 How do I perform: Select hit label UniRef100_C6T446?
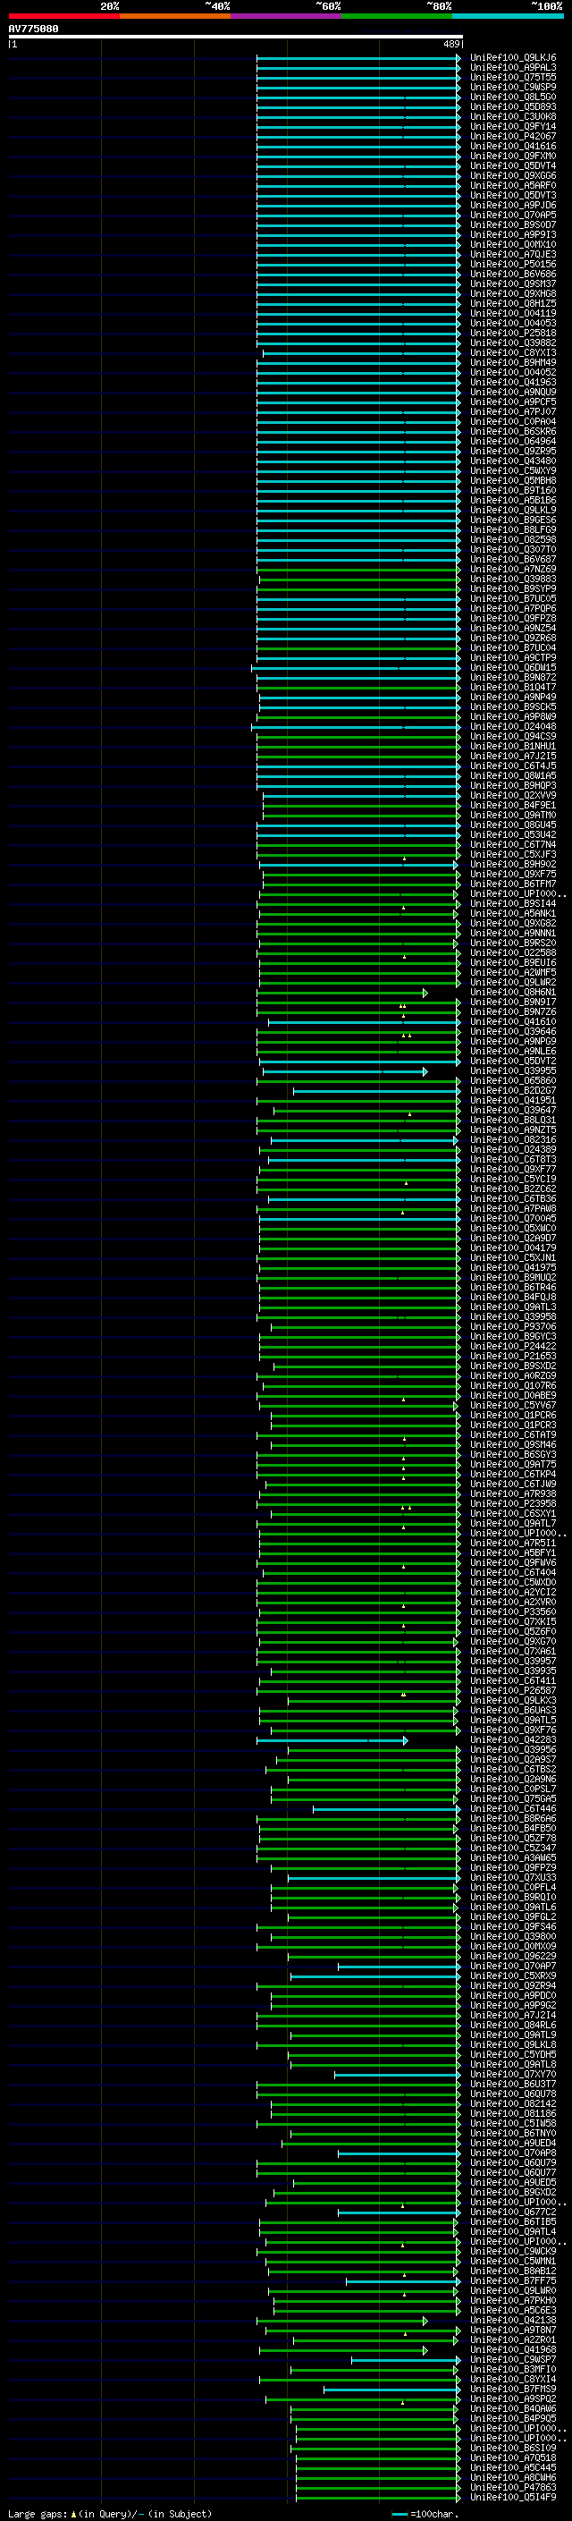512,1808
